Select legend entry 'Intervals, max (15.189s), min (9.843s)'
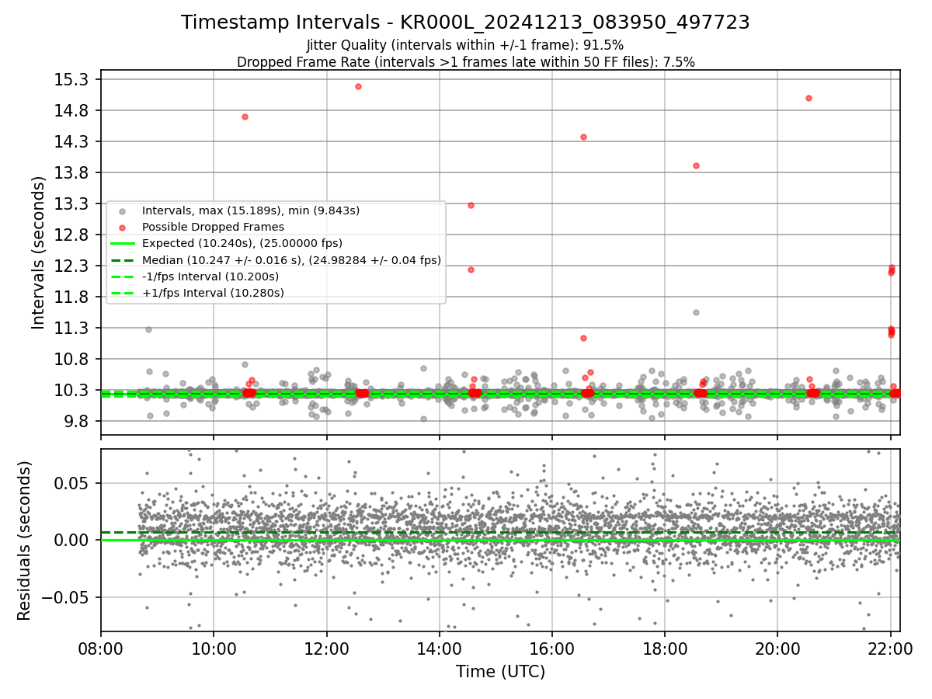932x699 pixels. coord(251,210)
